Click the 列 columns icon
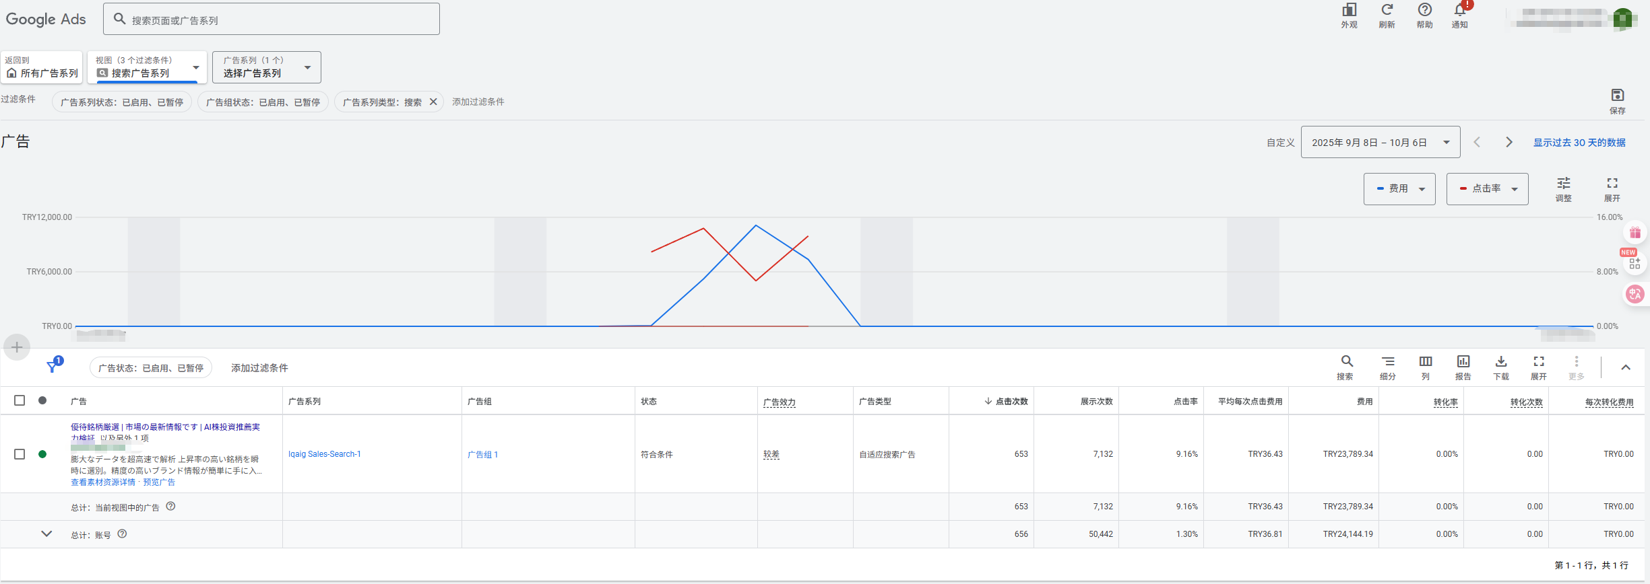 click(1426, 362)
